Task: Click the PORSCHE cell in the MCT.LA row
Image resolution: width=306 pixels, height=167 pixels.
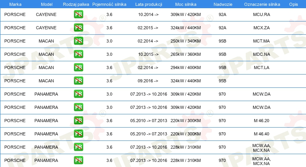Action: [x=15, y=68]
